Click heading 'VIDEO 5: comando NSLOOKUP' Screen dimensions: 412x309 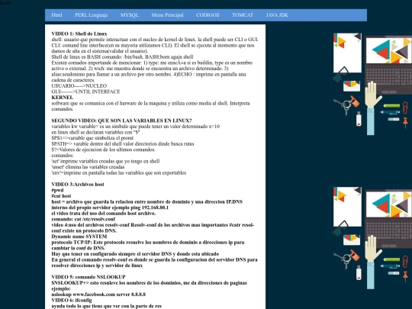pos(89,277)
